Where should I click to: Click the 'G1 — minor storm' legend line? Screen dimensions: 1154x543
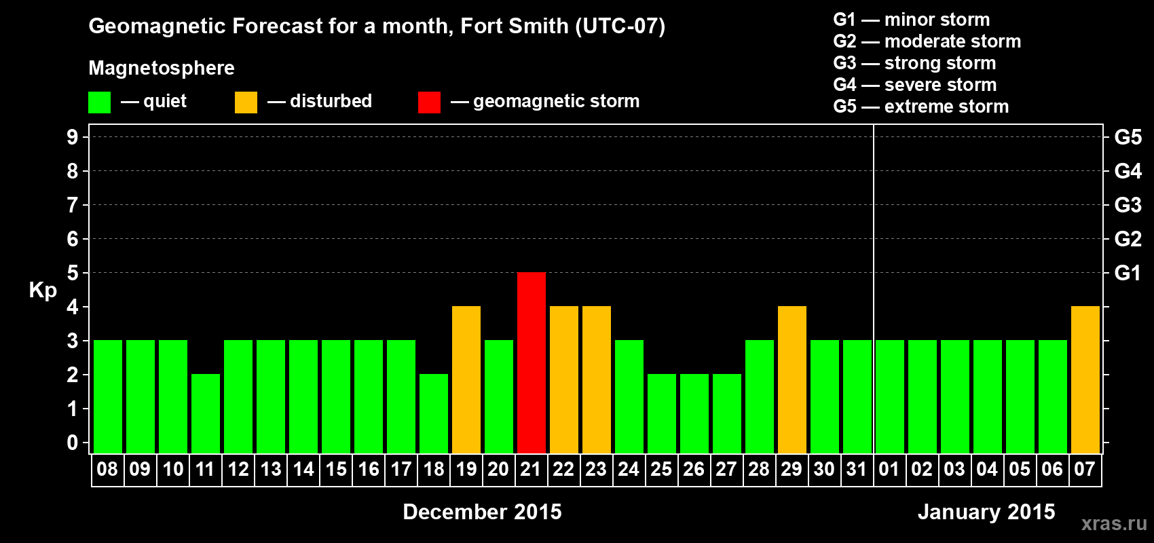point(912,20)
